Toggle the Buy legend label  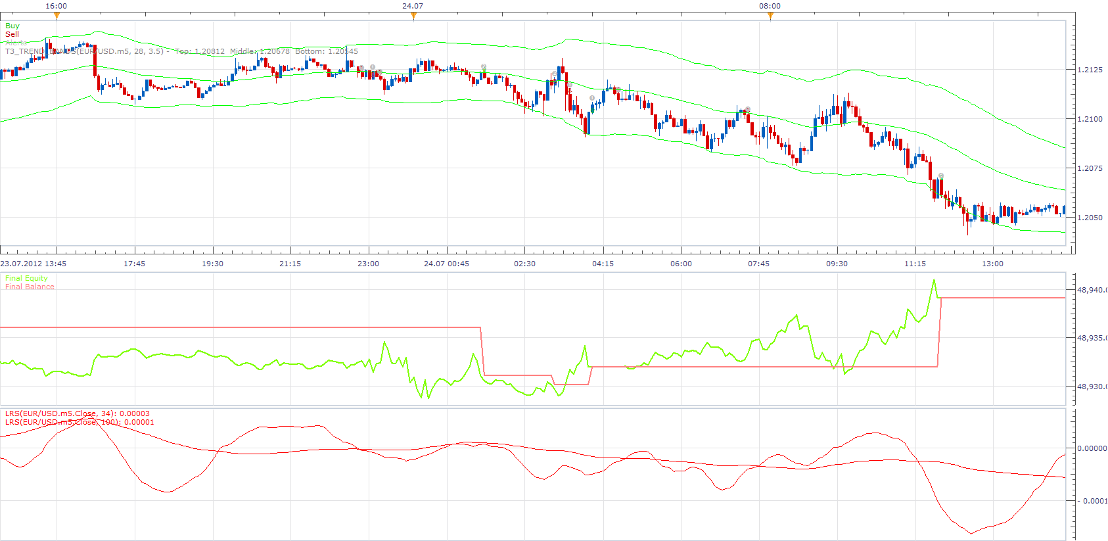12,26
